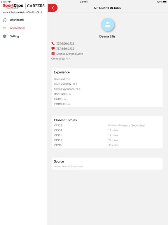This screenshot has width=168, height=225.
Task: Click 0 miles (Primary) / (Secondary) distance
Action: pyautogui.click(x=127, y=125)
